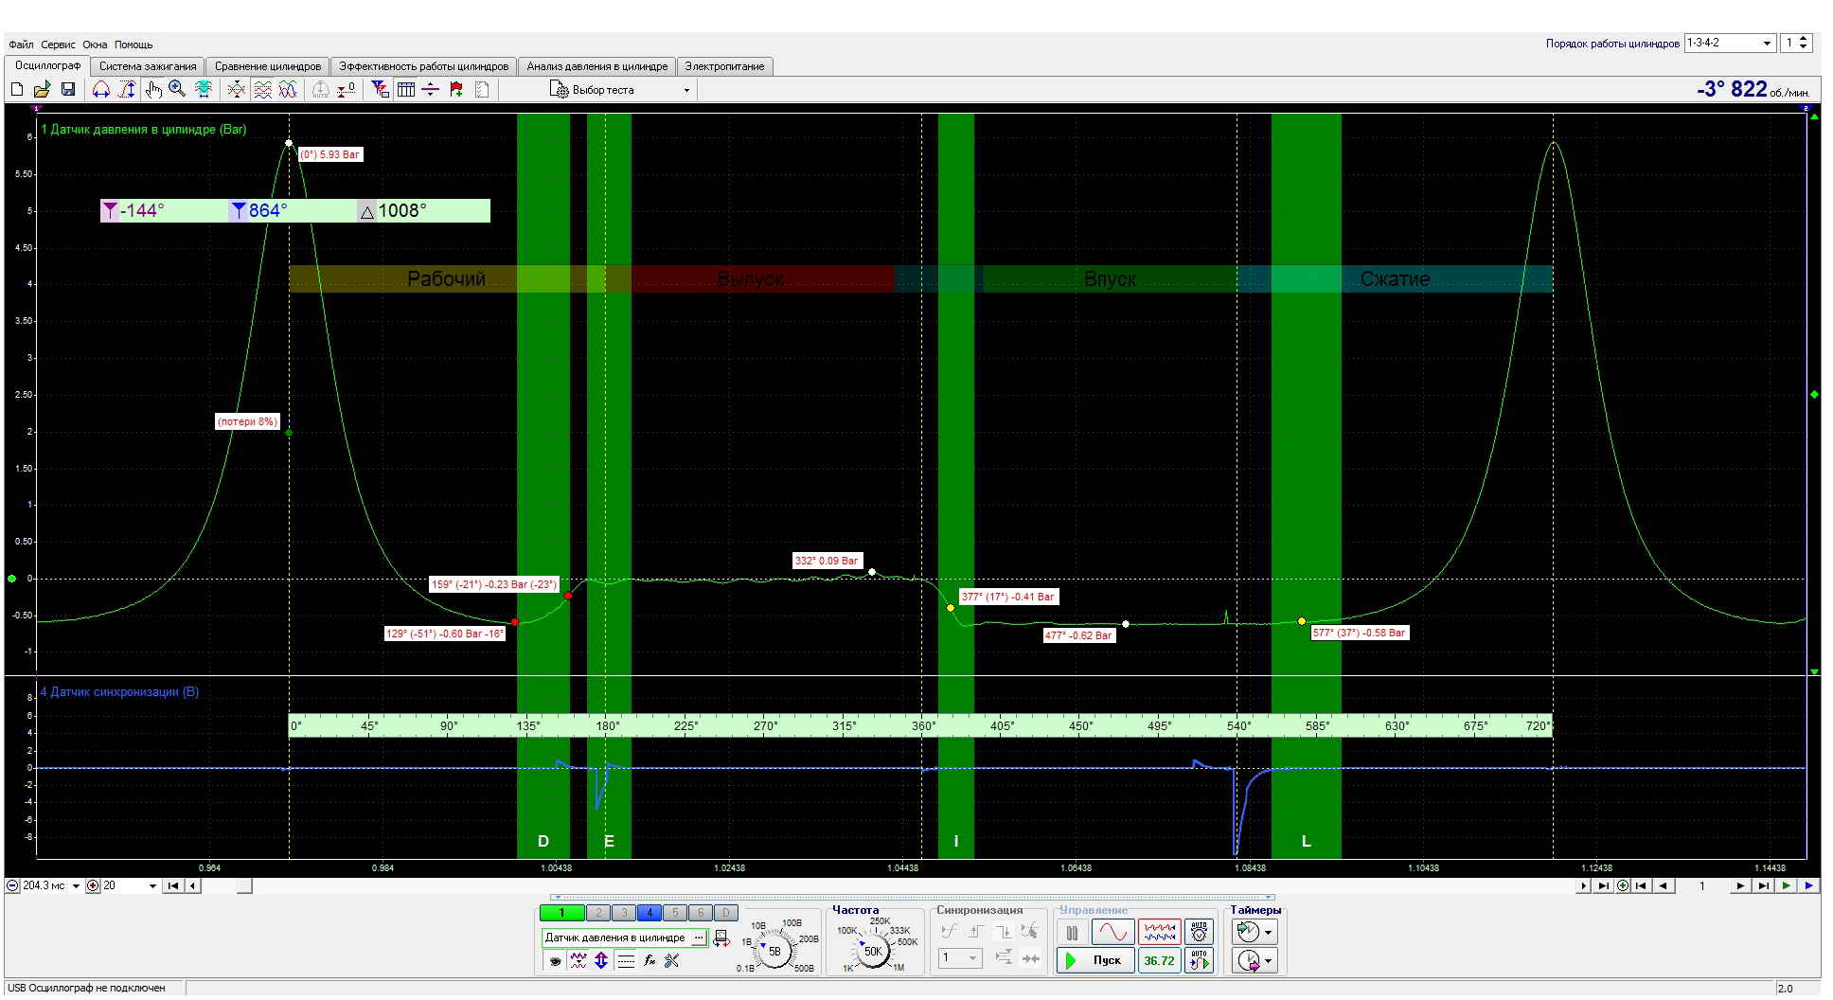Switch to Анализ давления в цилиндре tab
The width and height of the screenshot is (1833, 1000).
pyautogui.click(x=597, y=66)
